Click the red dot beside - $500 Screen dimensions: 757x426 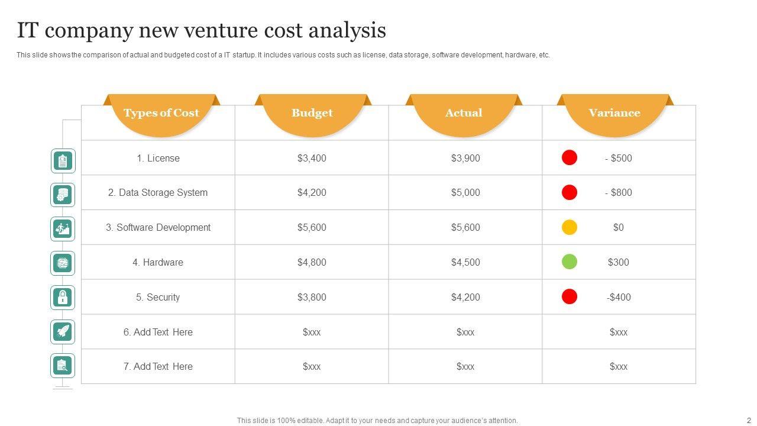pos(569,157)
